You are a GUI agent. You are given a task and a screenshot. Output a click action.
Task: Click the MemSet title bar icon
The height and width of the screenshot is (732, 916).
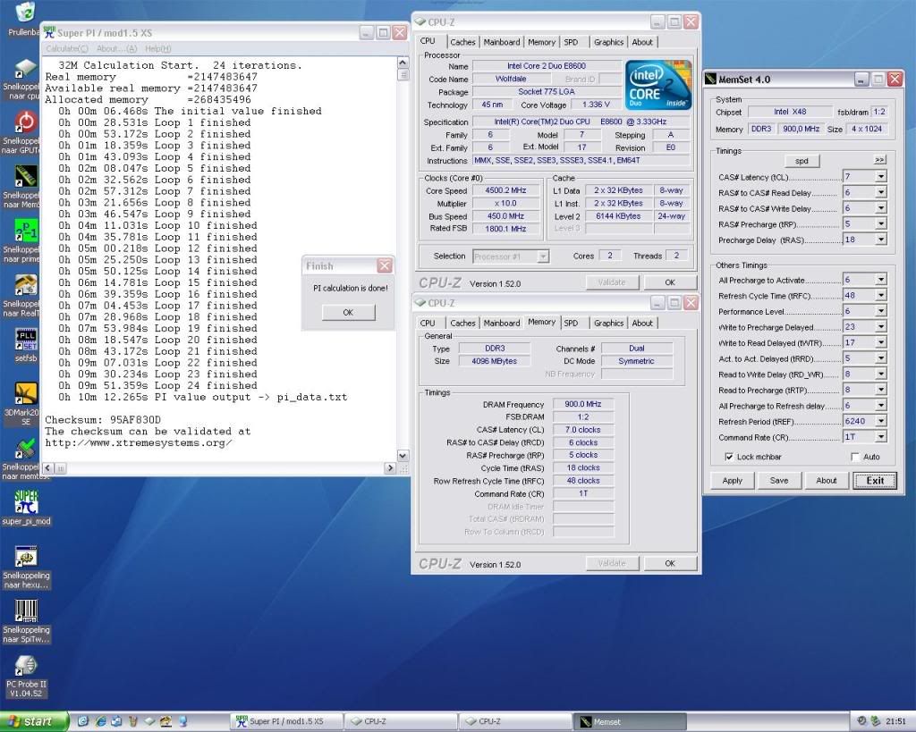point(710,80)
